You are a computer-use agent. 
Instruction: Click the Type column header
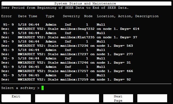click(50, 16)
